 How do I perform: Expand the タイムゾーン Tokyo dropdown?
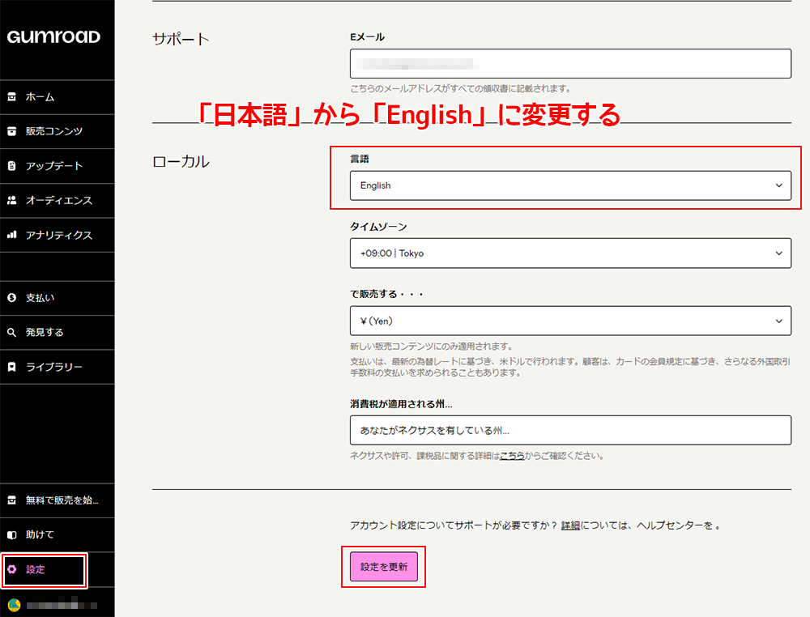click(x=570, y=253)
